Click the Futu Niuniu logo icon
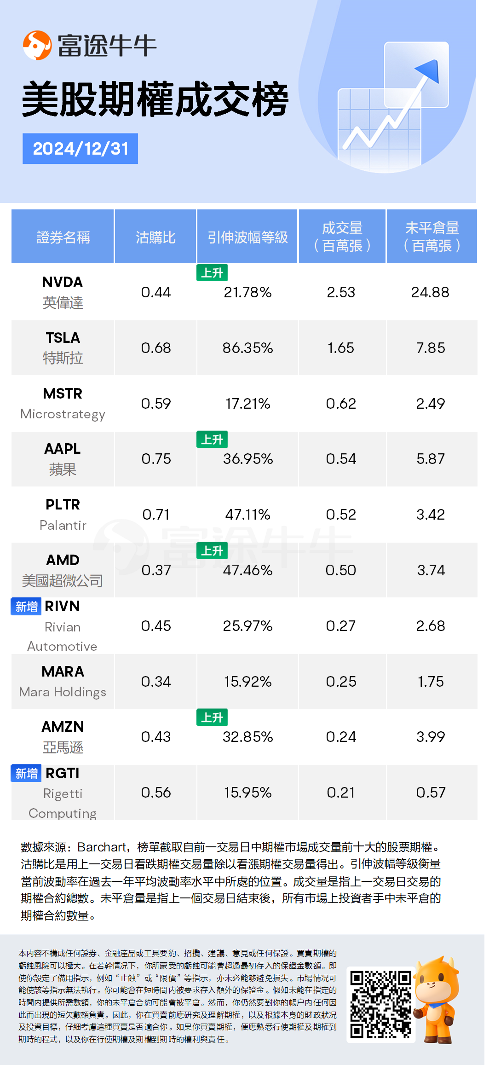 (37, 46)
